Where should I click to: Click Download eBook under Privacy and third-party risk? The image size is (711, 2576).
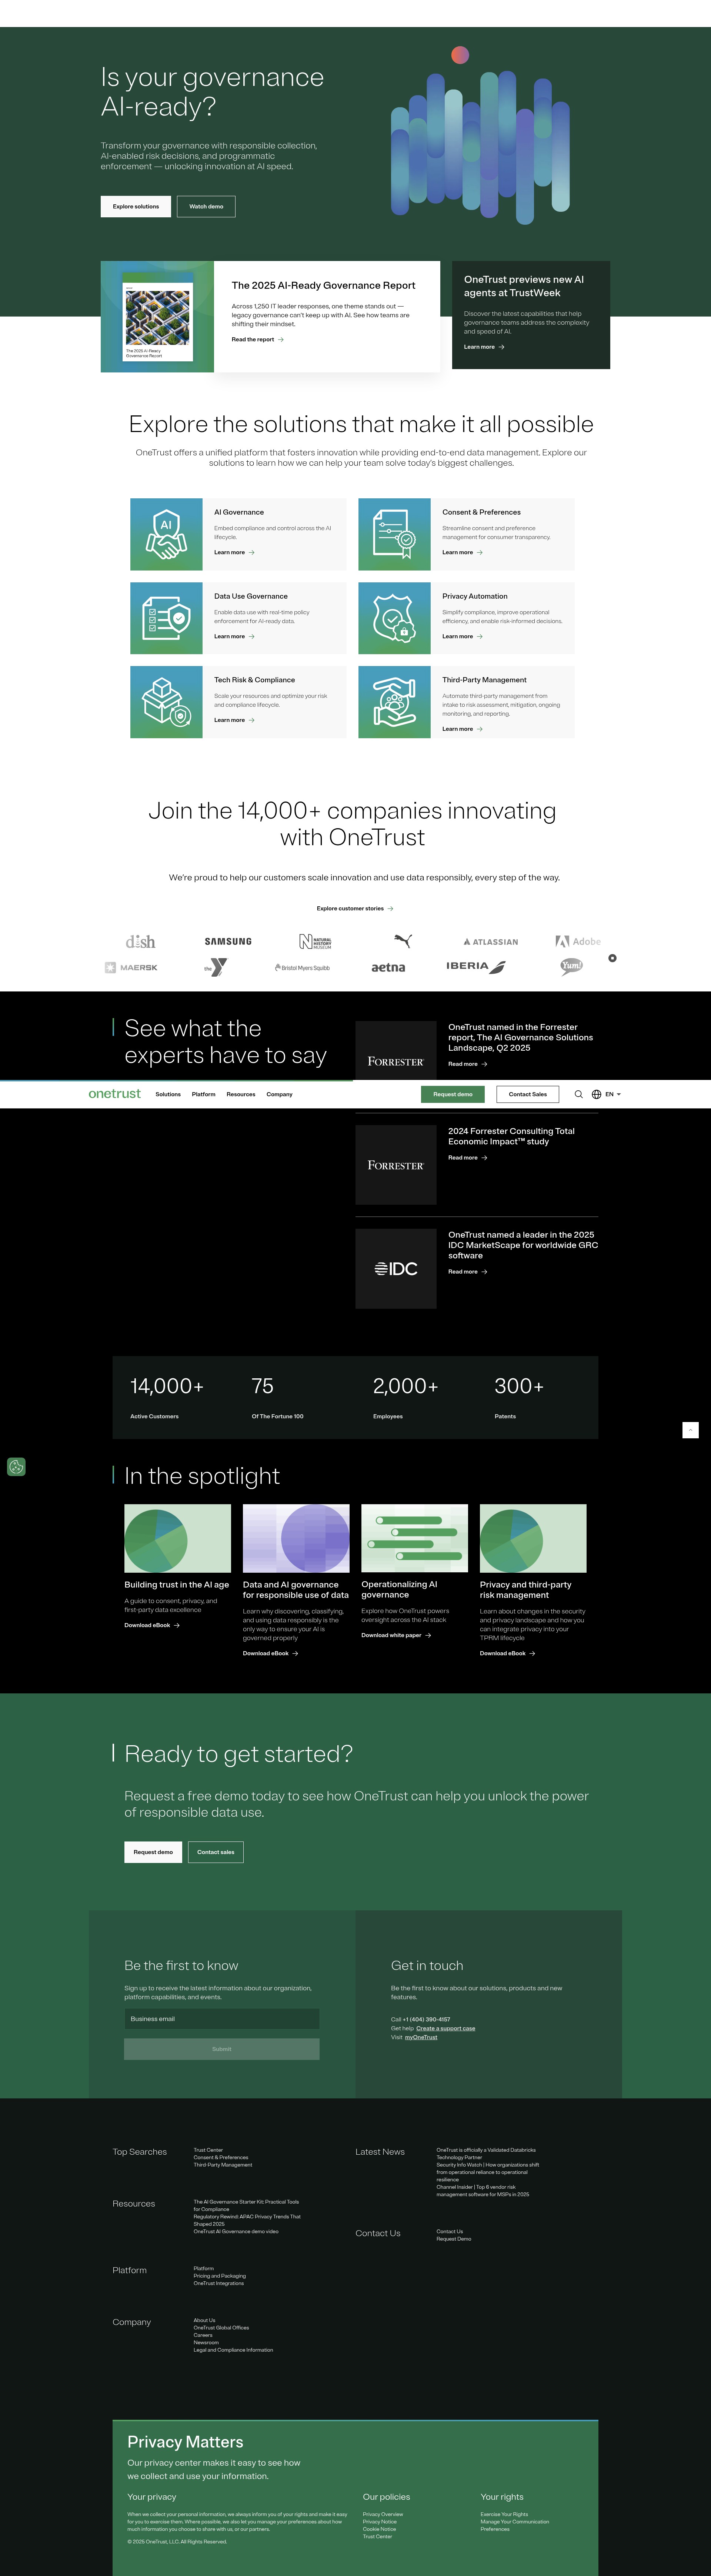pyautogui.click(x=507, y=1653)
